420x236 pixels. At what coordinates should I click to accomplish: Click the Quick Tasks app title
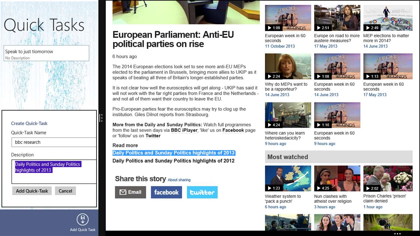44,25
